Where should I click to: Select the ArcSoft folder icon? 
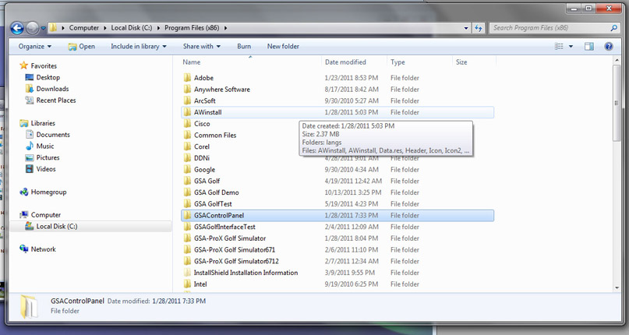187,100
